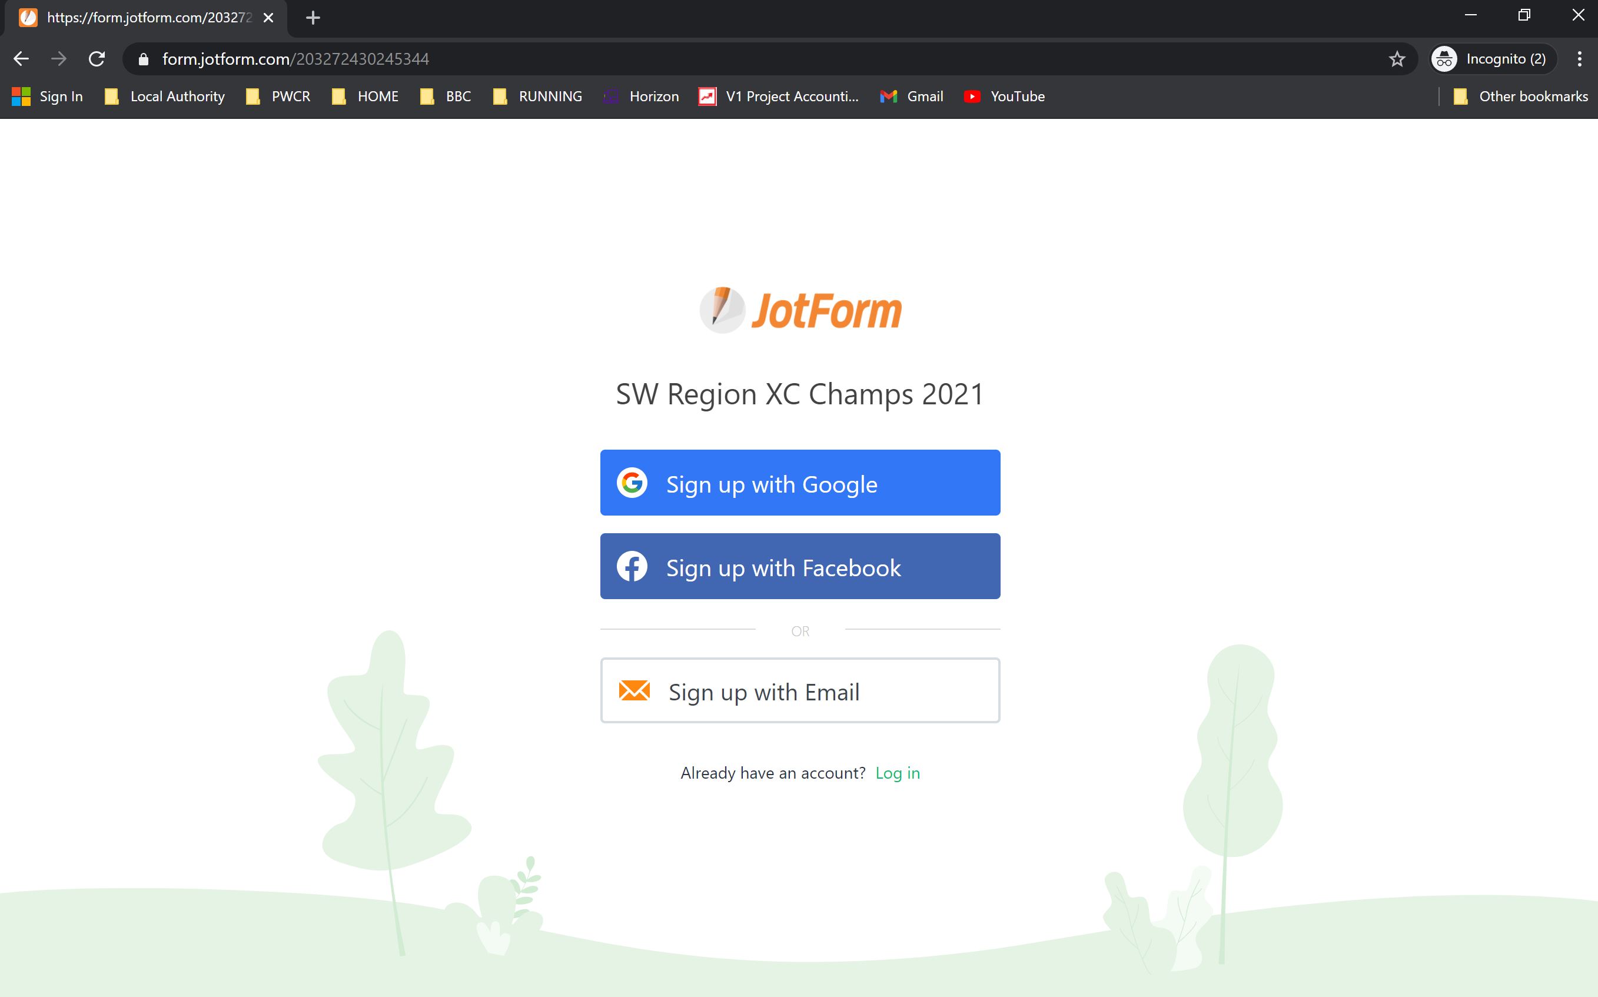Open browser settings menu (three dots)

1581,59
